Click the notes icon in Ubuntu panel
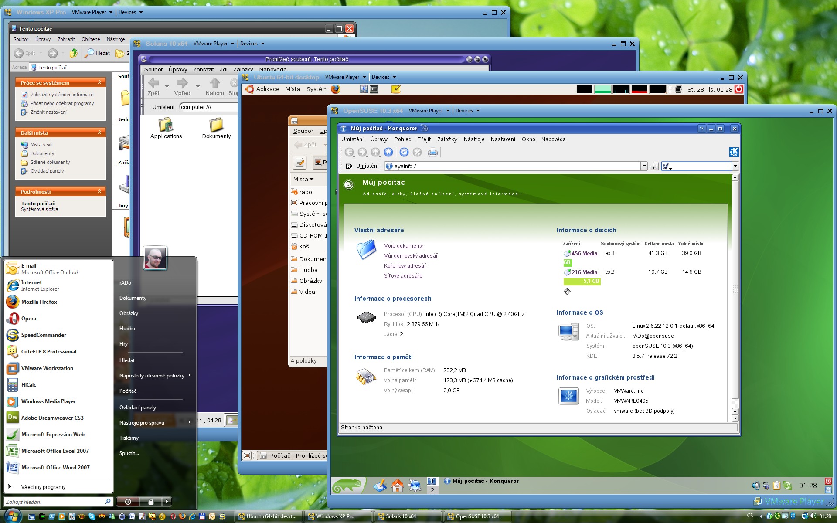 (396, 89)
